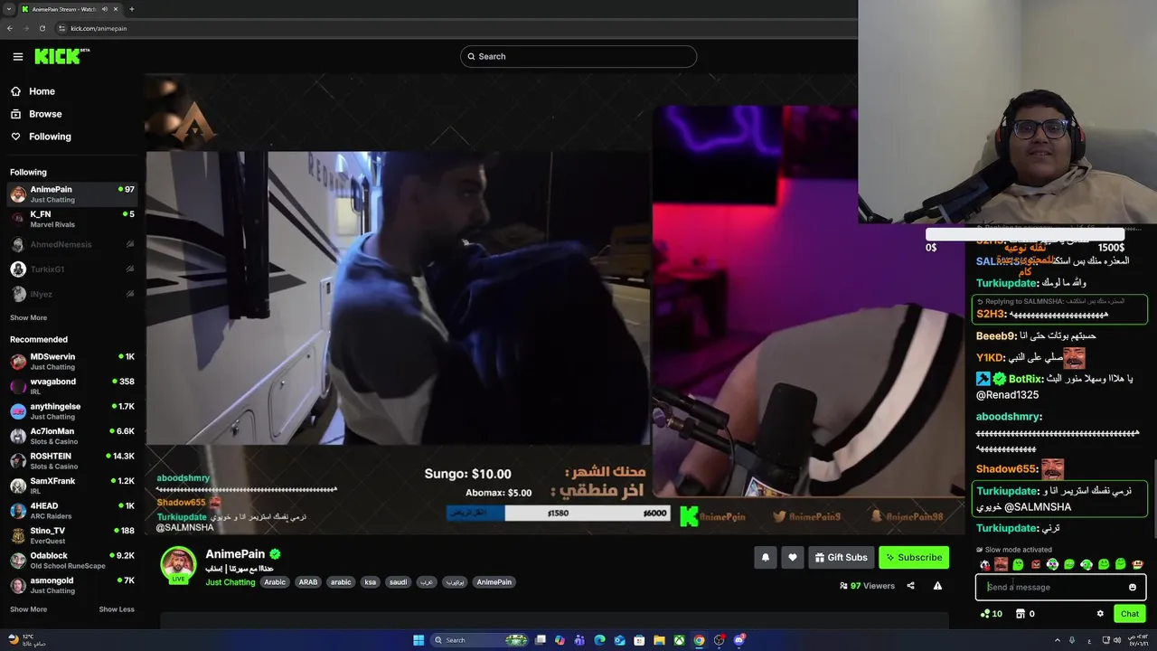This screenshot has height=651, width=1157.
Task: Send message with Chat button
Action: (1130, 614)
